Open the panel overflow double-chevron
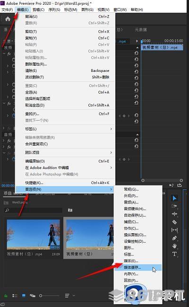This screenshot has width=189, height=307. tap(164, 193)
